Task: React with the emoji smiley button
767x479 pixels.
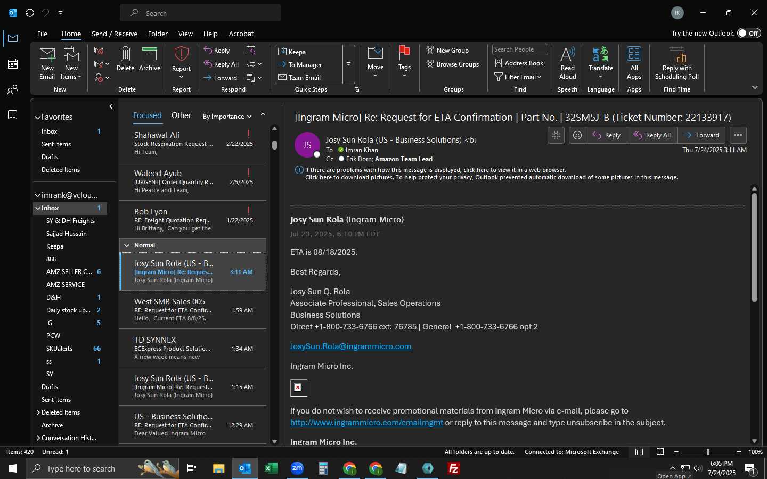Action: (577, 135)
